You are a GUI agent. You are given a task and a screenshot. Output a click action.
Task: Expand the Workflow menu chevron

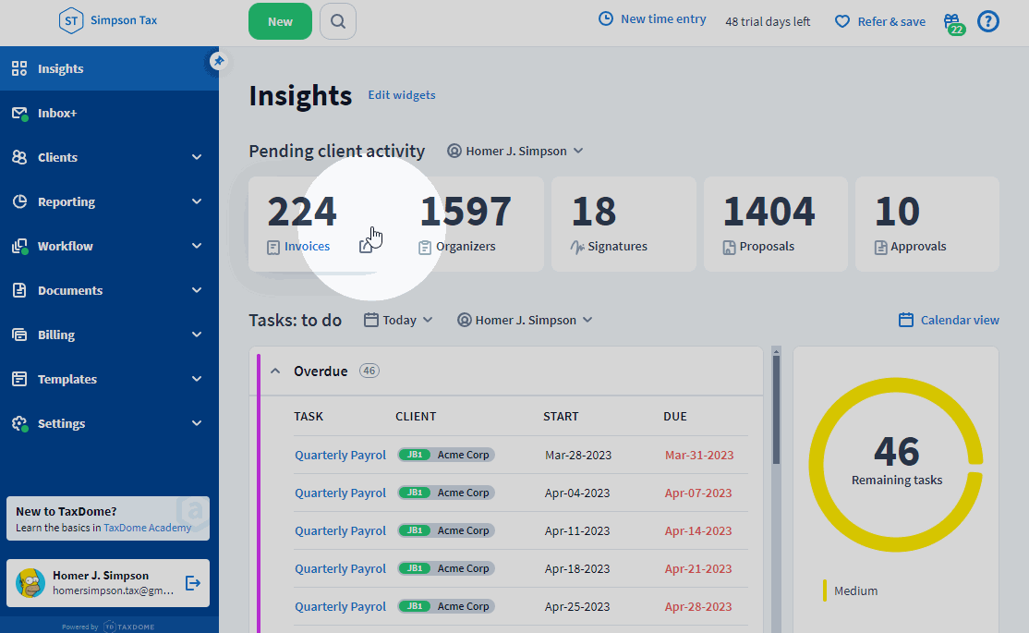(x=197, y=246)
